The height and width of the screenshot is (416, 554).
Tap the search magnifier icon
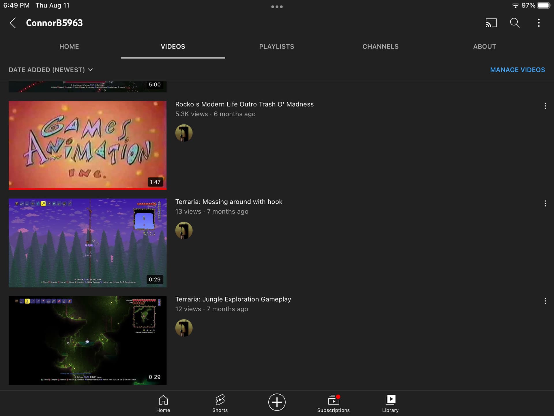pos(515,23)
